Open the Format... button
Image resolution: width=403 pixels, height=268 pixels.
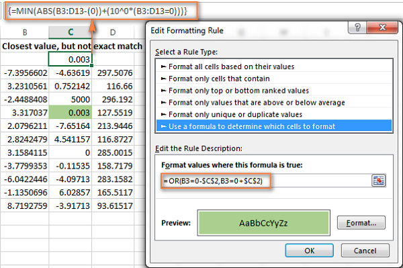(361, 223)
